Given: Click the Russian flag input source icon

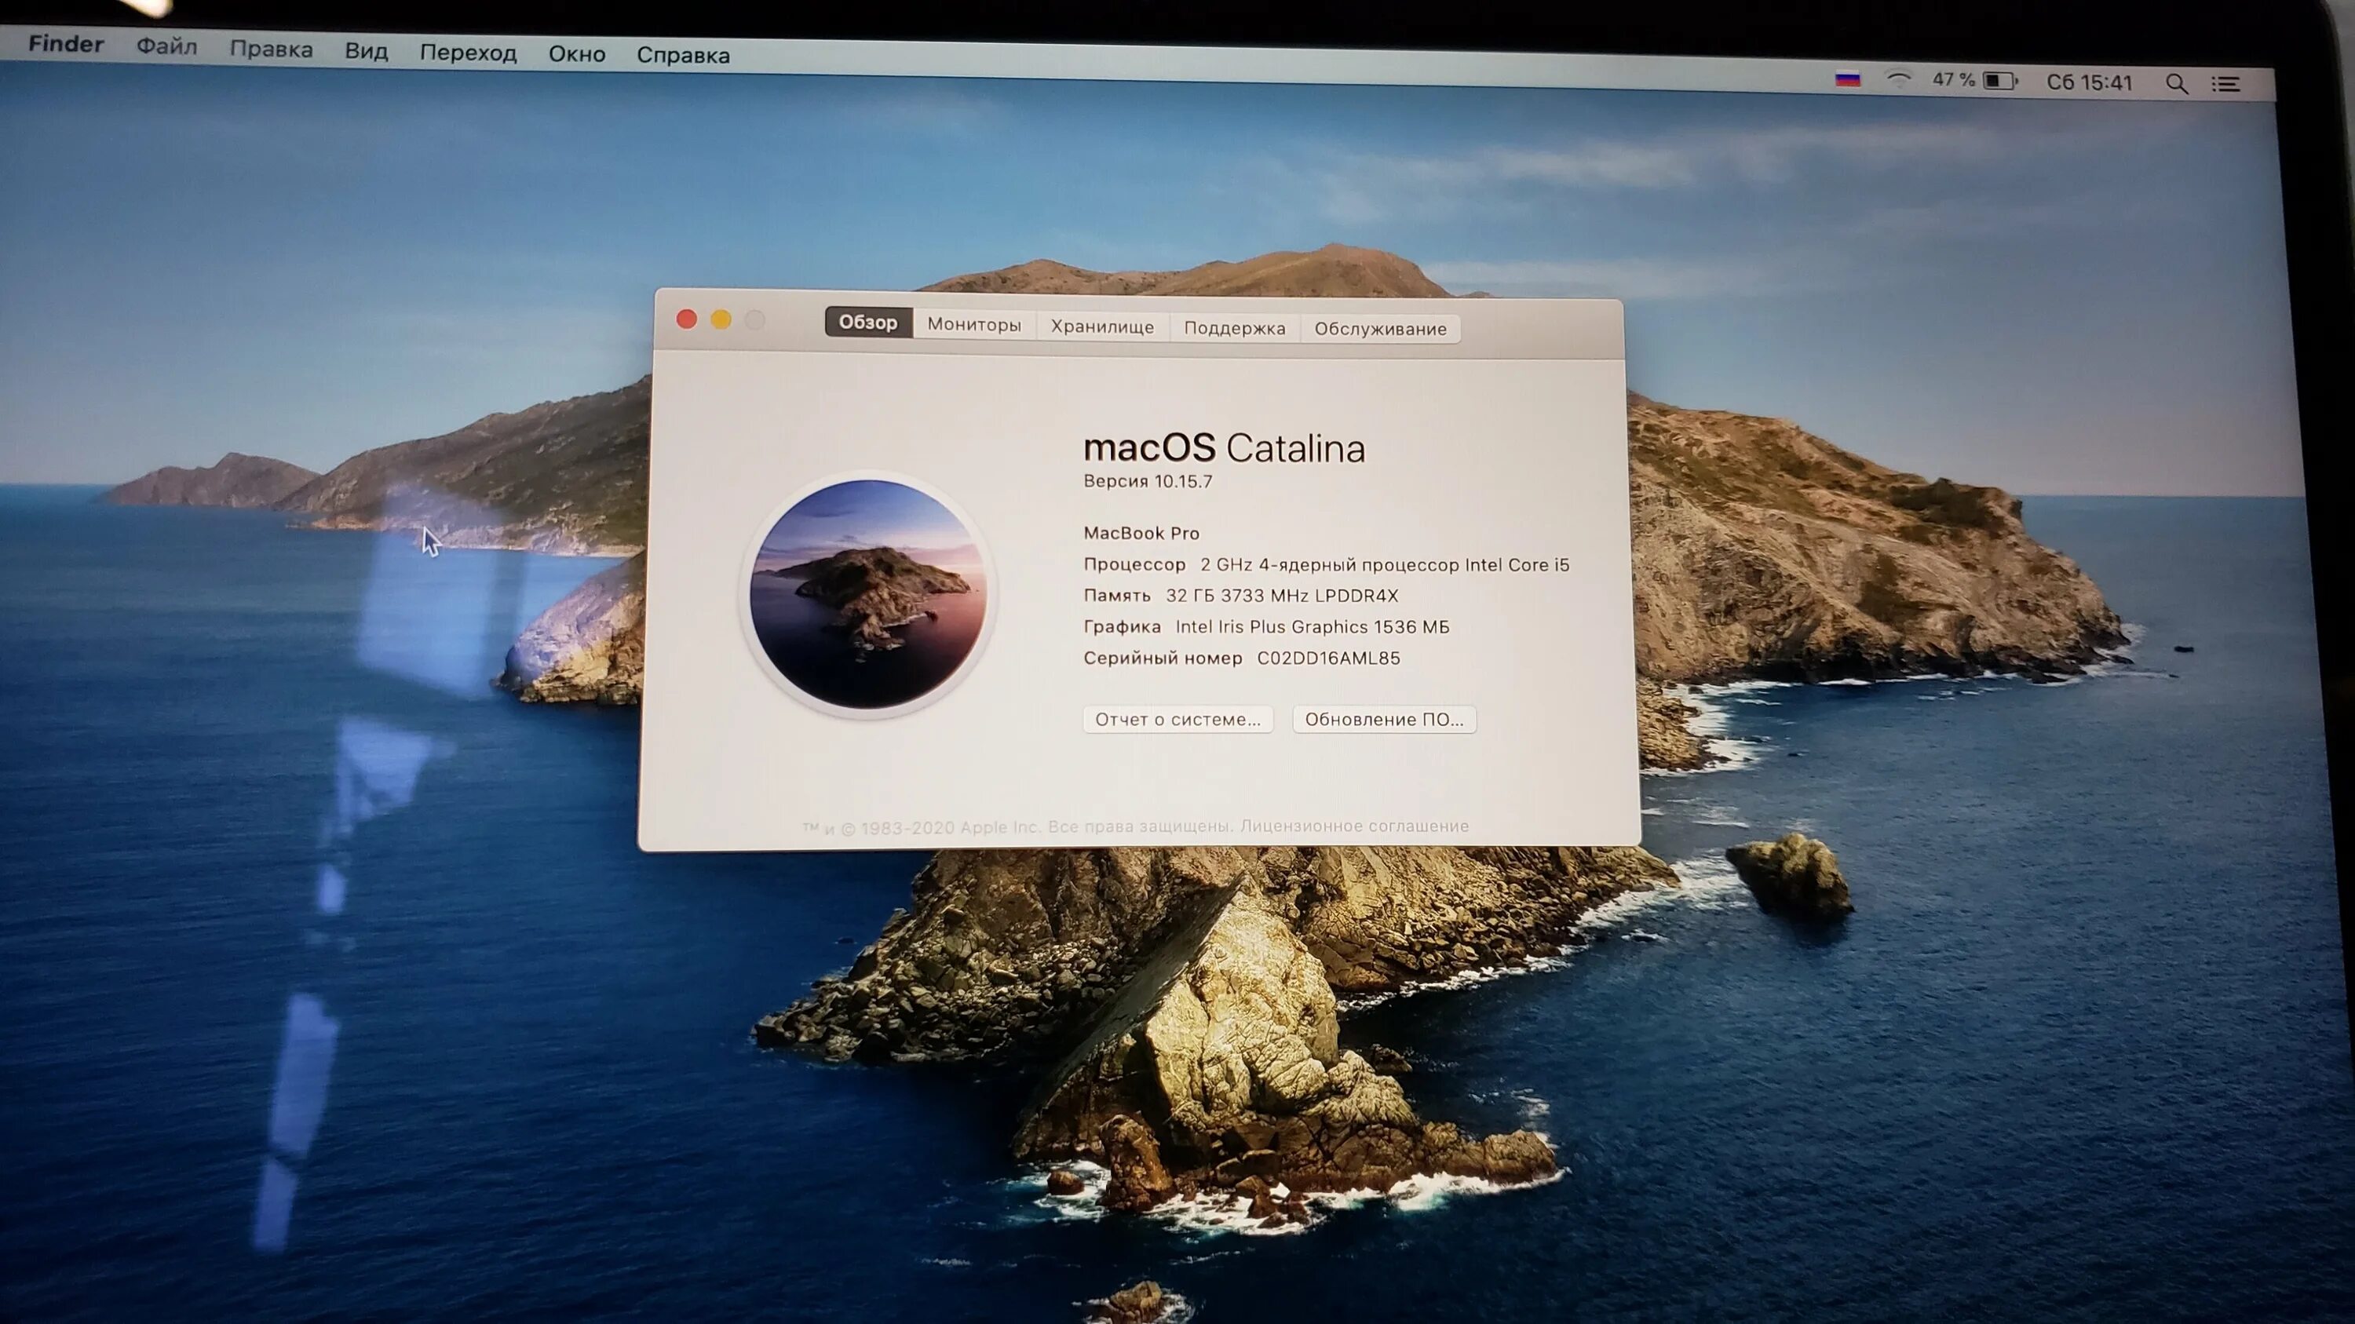Looking at the screenshot, I should (x=1848, y=80).
